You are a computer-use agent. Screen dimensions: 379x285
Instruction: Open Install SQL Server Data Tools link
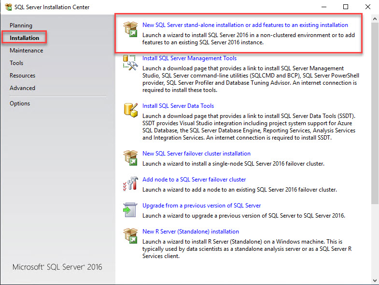pyautogui.click(x=178, y=106)
